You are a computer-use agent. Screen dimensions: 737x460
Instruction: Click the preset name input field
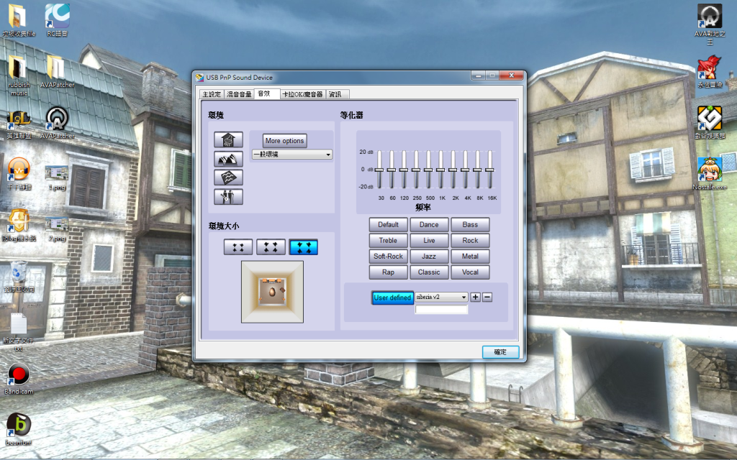click(x=441, y=310)
